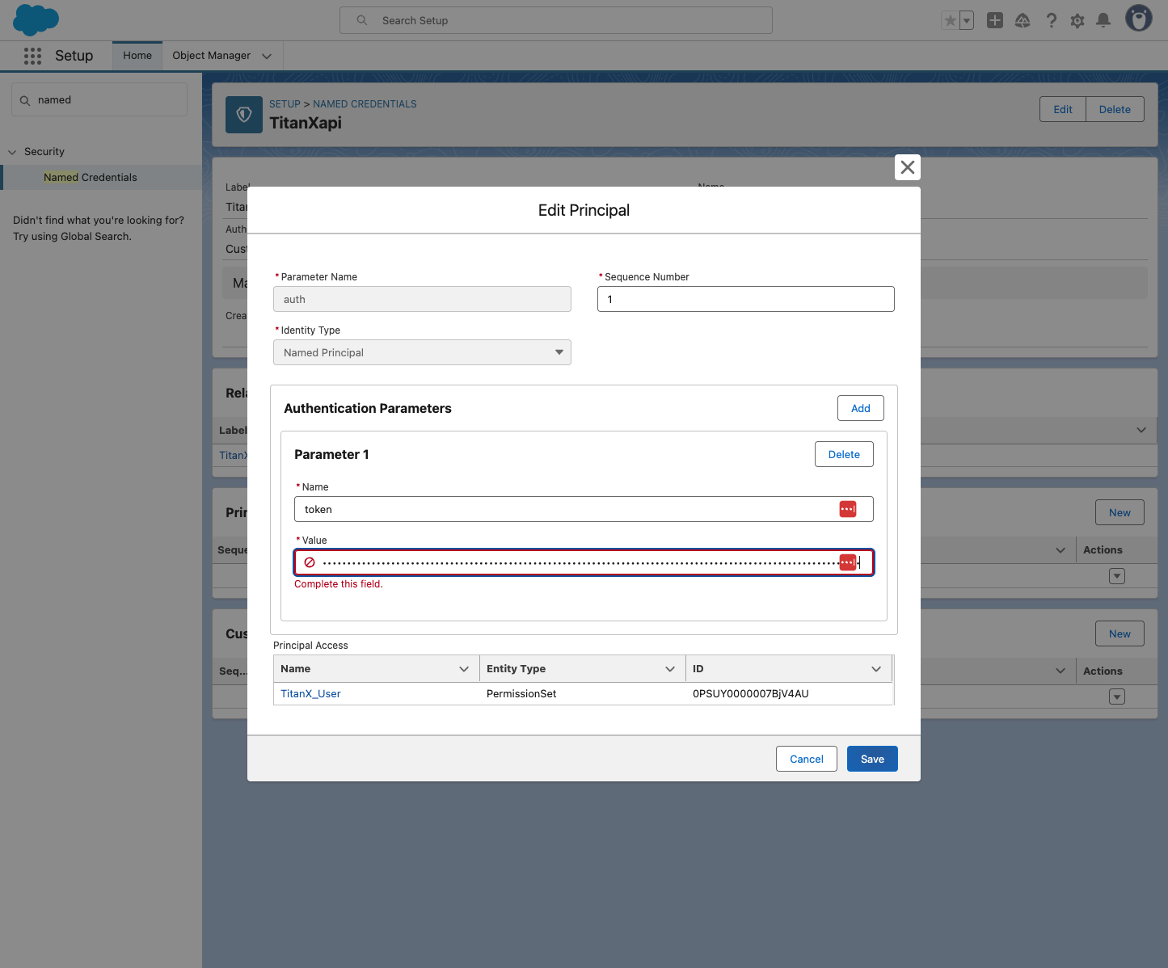This screenshot has height=968, width=1168.
Task: Click the Named Credentials shield icon
Action: coord(244,115)
